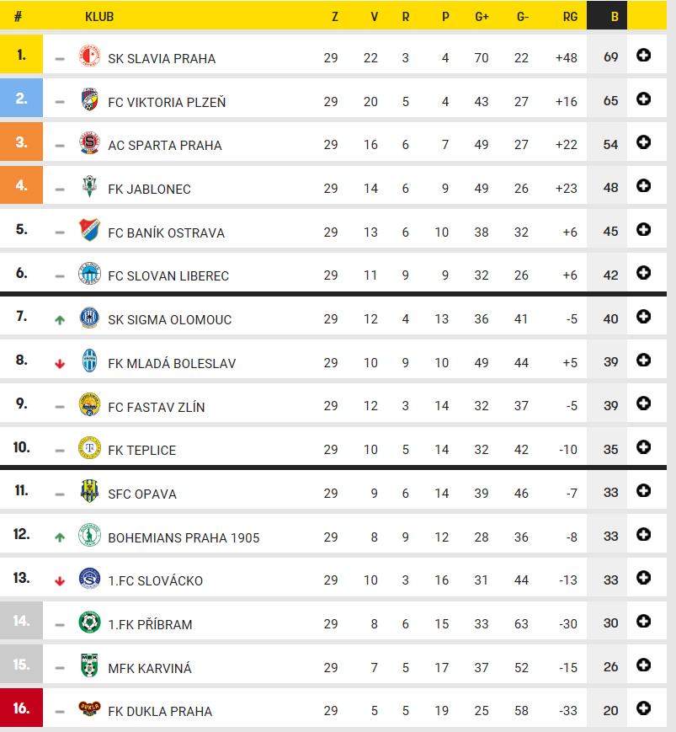The width and height of the screenshot is (676, 732).
Task: Expand the FK Jablonec row plus icon
Action: tap(643, 186)
